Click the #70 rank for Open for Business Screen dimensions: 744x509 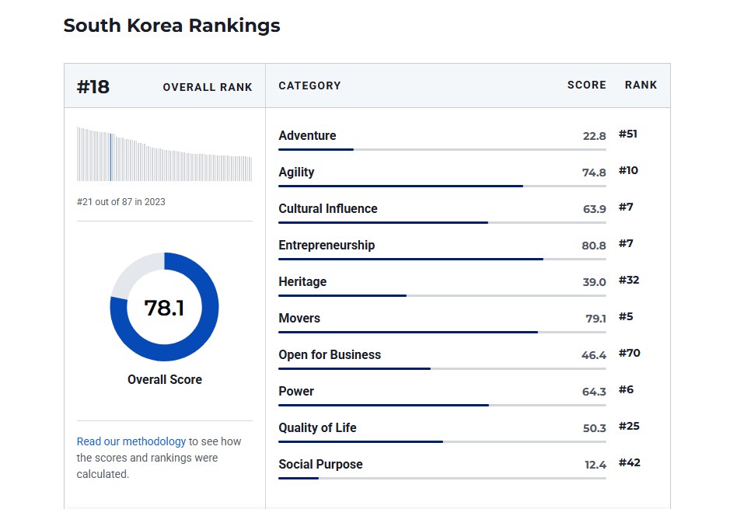tap(629, 354)
